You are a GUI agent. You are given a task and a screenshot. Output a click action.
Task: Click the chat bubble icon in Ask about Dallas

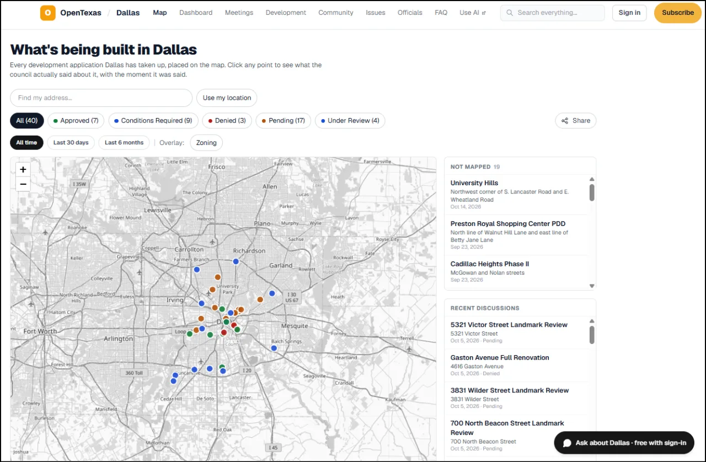pos(567,443)
